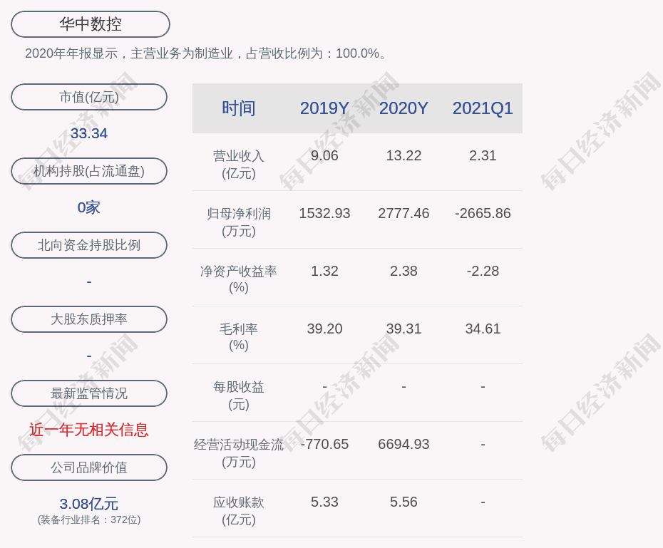Click the gross margin value 39.31
663x548 pixels.
(x=404, y=329)
